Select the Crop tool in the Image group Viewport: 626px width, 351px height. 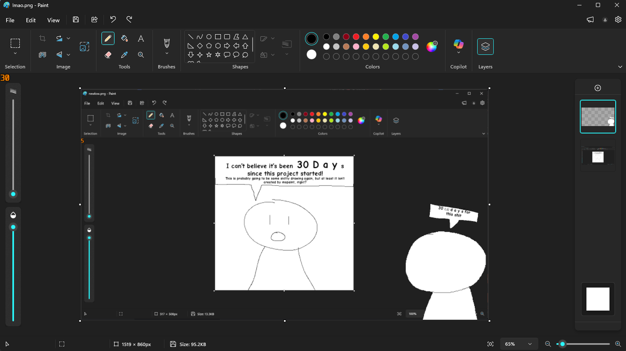pos(42,38)
